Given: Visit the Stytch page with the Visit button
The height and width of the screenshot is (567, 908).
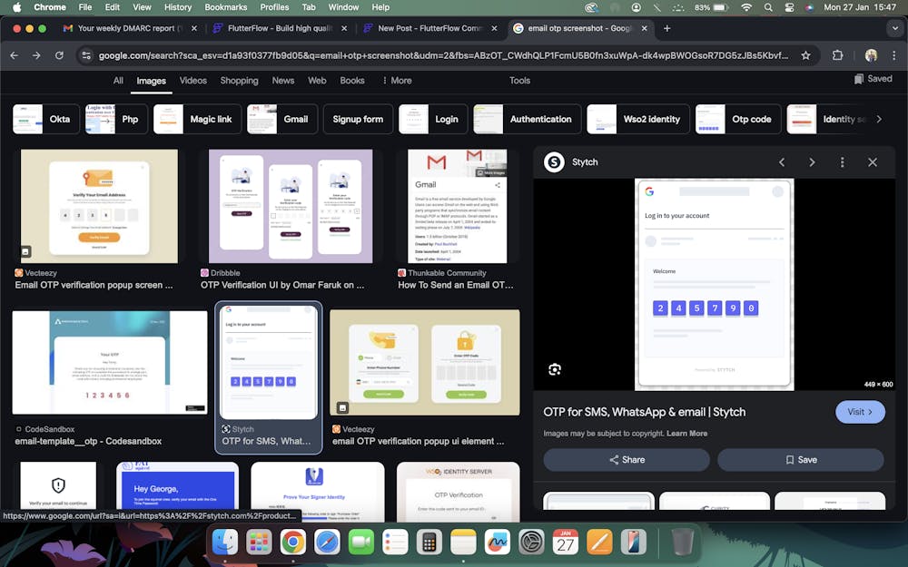Looking at the screenshot, I should [860, 412].
